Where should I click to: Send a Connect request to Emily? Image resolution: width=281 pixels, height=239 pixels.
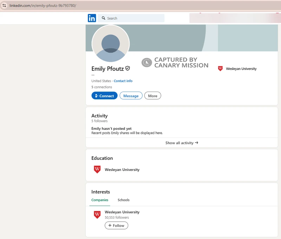[x=104, y=95]
